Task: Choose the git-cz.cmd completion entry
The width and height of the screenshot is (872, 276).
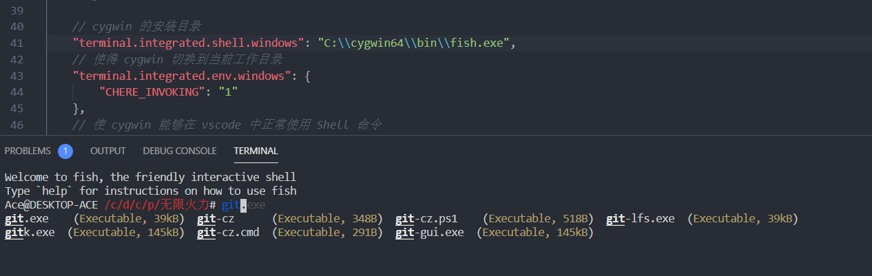Action: pos(227,233)
